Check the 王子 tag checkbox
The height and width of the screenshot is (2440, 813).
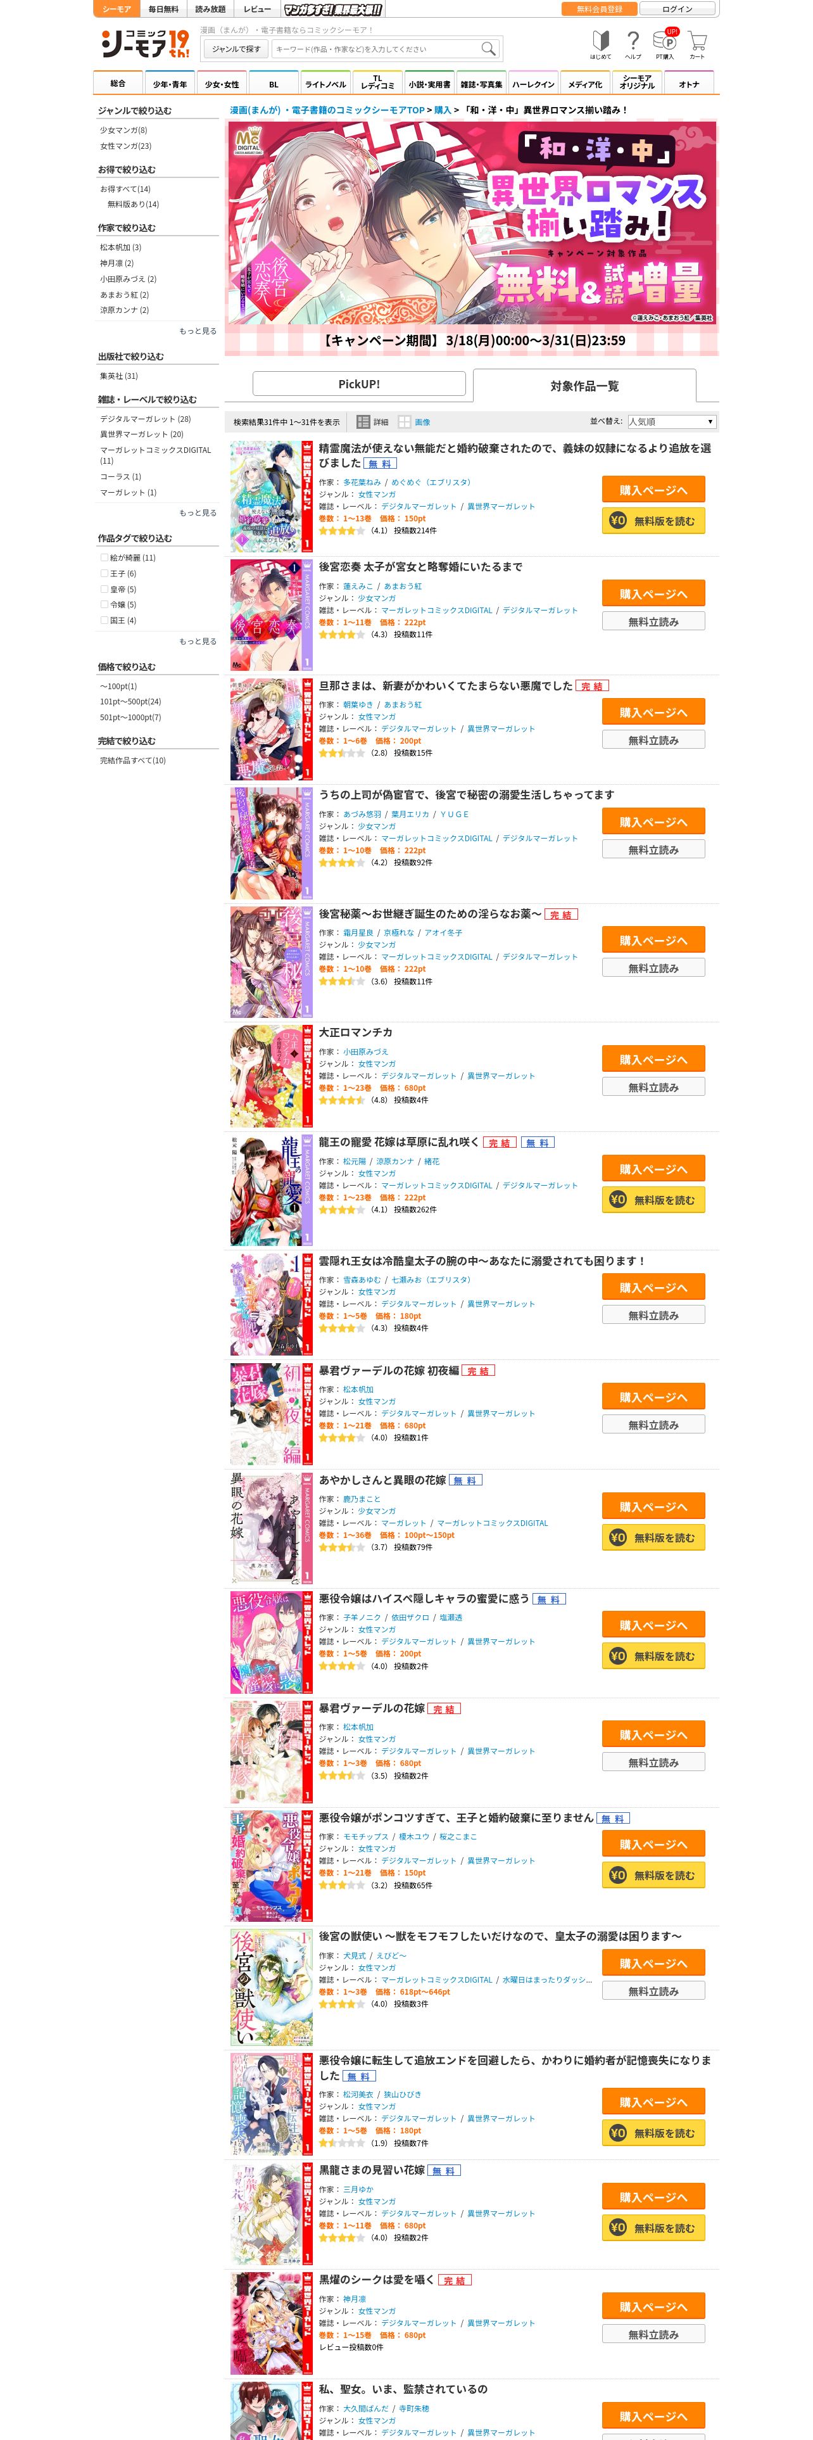tap(104, 573)
